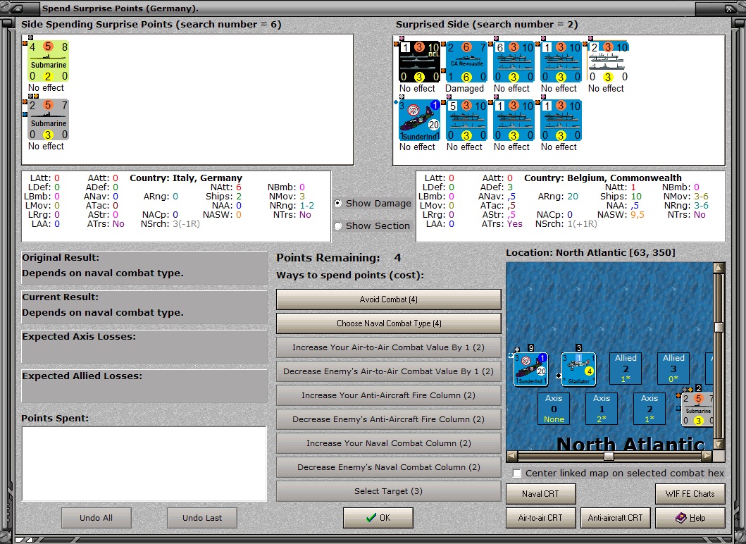Click the black BEL ship counter
The image size is (746, 544).
(419, 62)
